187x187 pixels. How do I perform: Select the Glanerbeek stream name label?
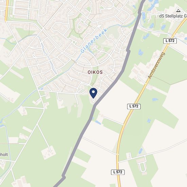pyautogui.click(x=94, y=40)
